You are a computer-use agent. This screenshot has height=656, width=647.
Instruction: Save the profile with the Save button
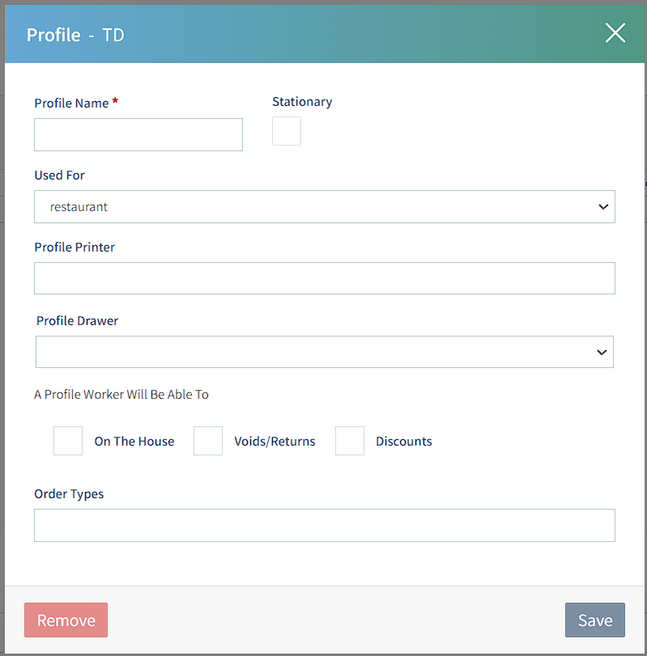tap(594, 620)
